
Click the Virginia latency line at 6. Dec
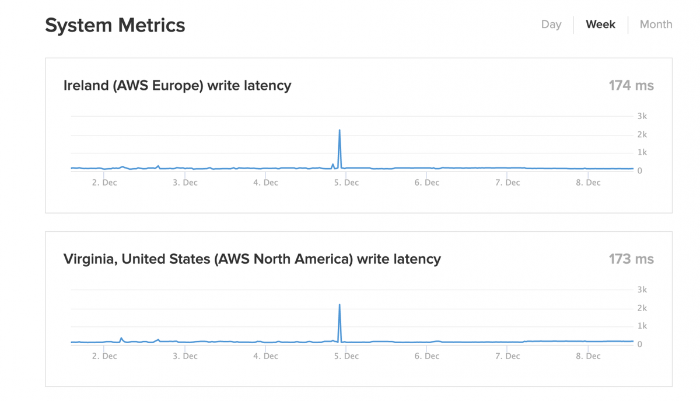click(x=426, y=341)
